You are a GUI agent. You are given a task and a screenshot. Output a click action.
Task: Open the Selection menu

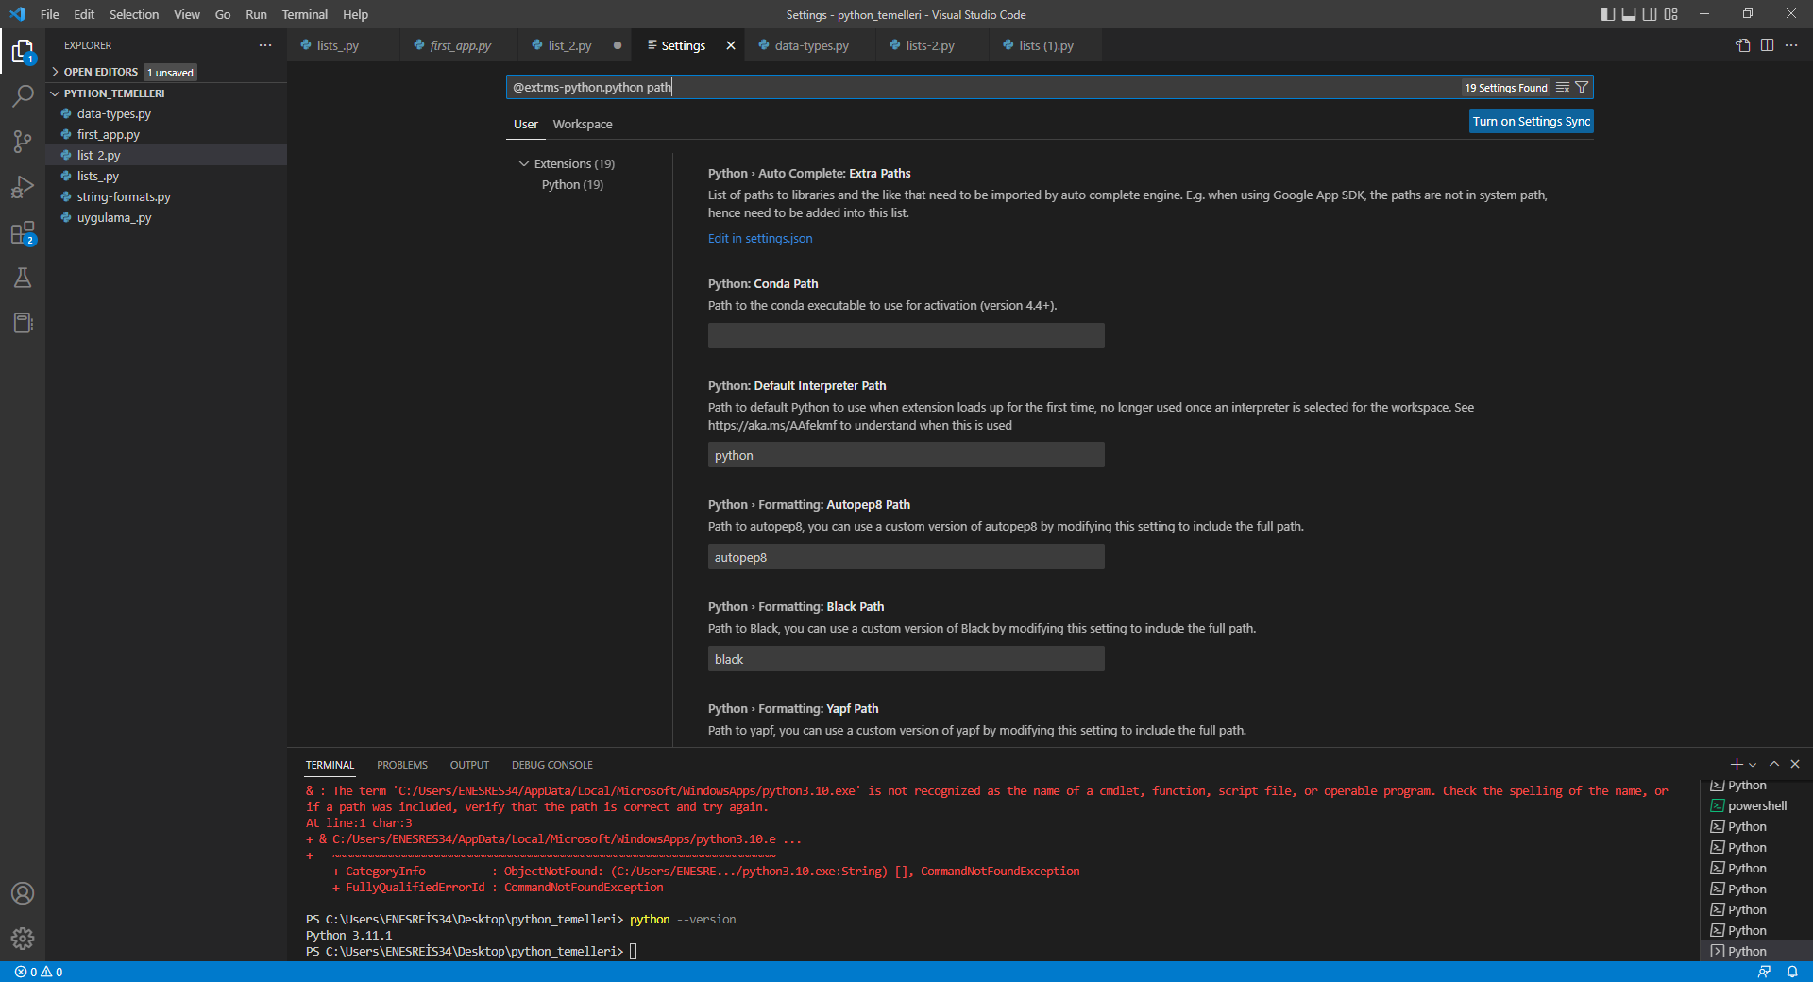point(134,14)
